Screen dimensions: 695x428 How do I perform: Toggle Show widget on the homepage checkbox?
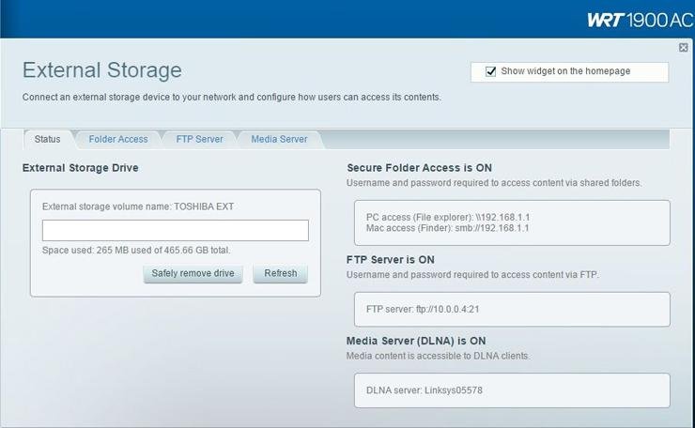click(490, 71)
